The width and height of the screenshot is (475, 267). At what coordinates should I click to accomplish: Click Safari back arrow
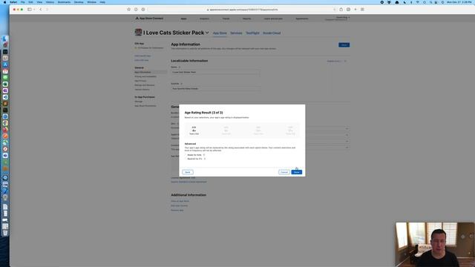[41, 10]
